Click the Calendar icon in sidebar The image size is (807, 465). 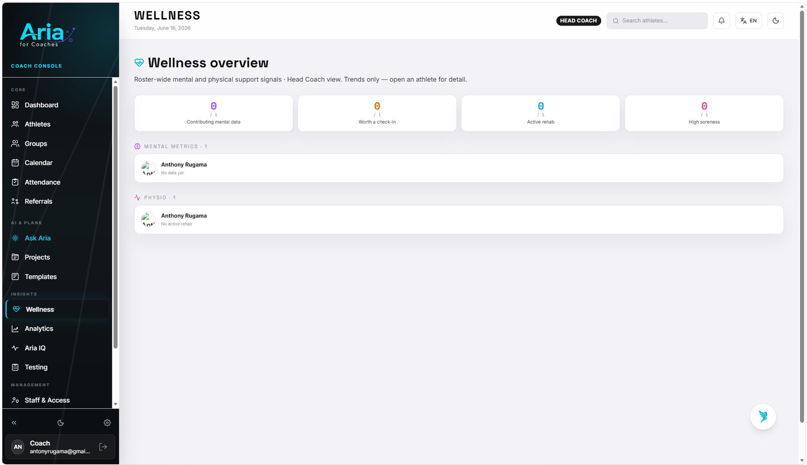(x=16, y=163)
